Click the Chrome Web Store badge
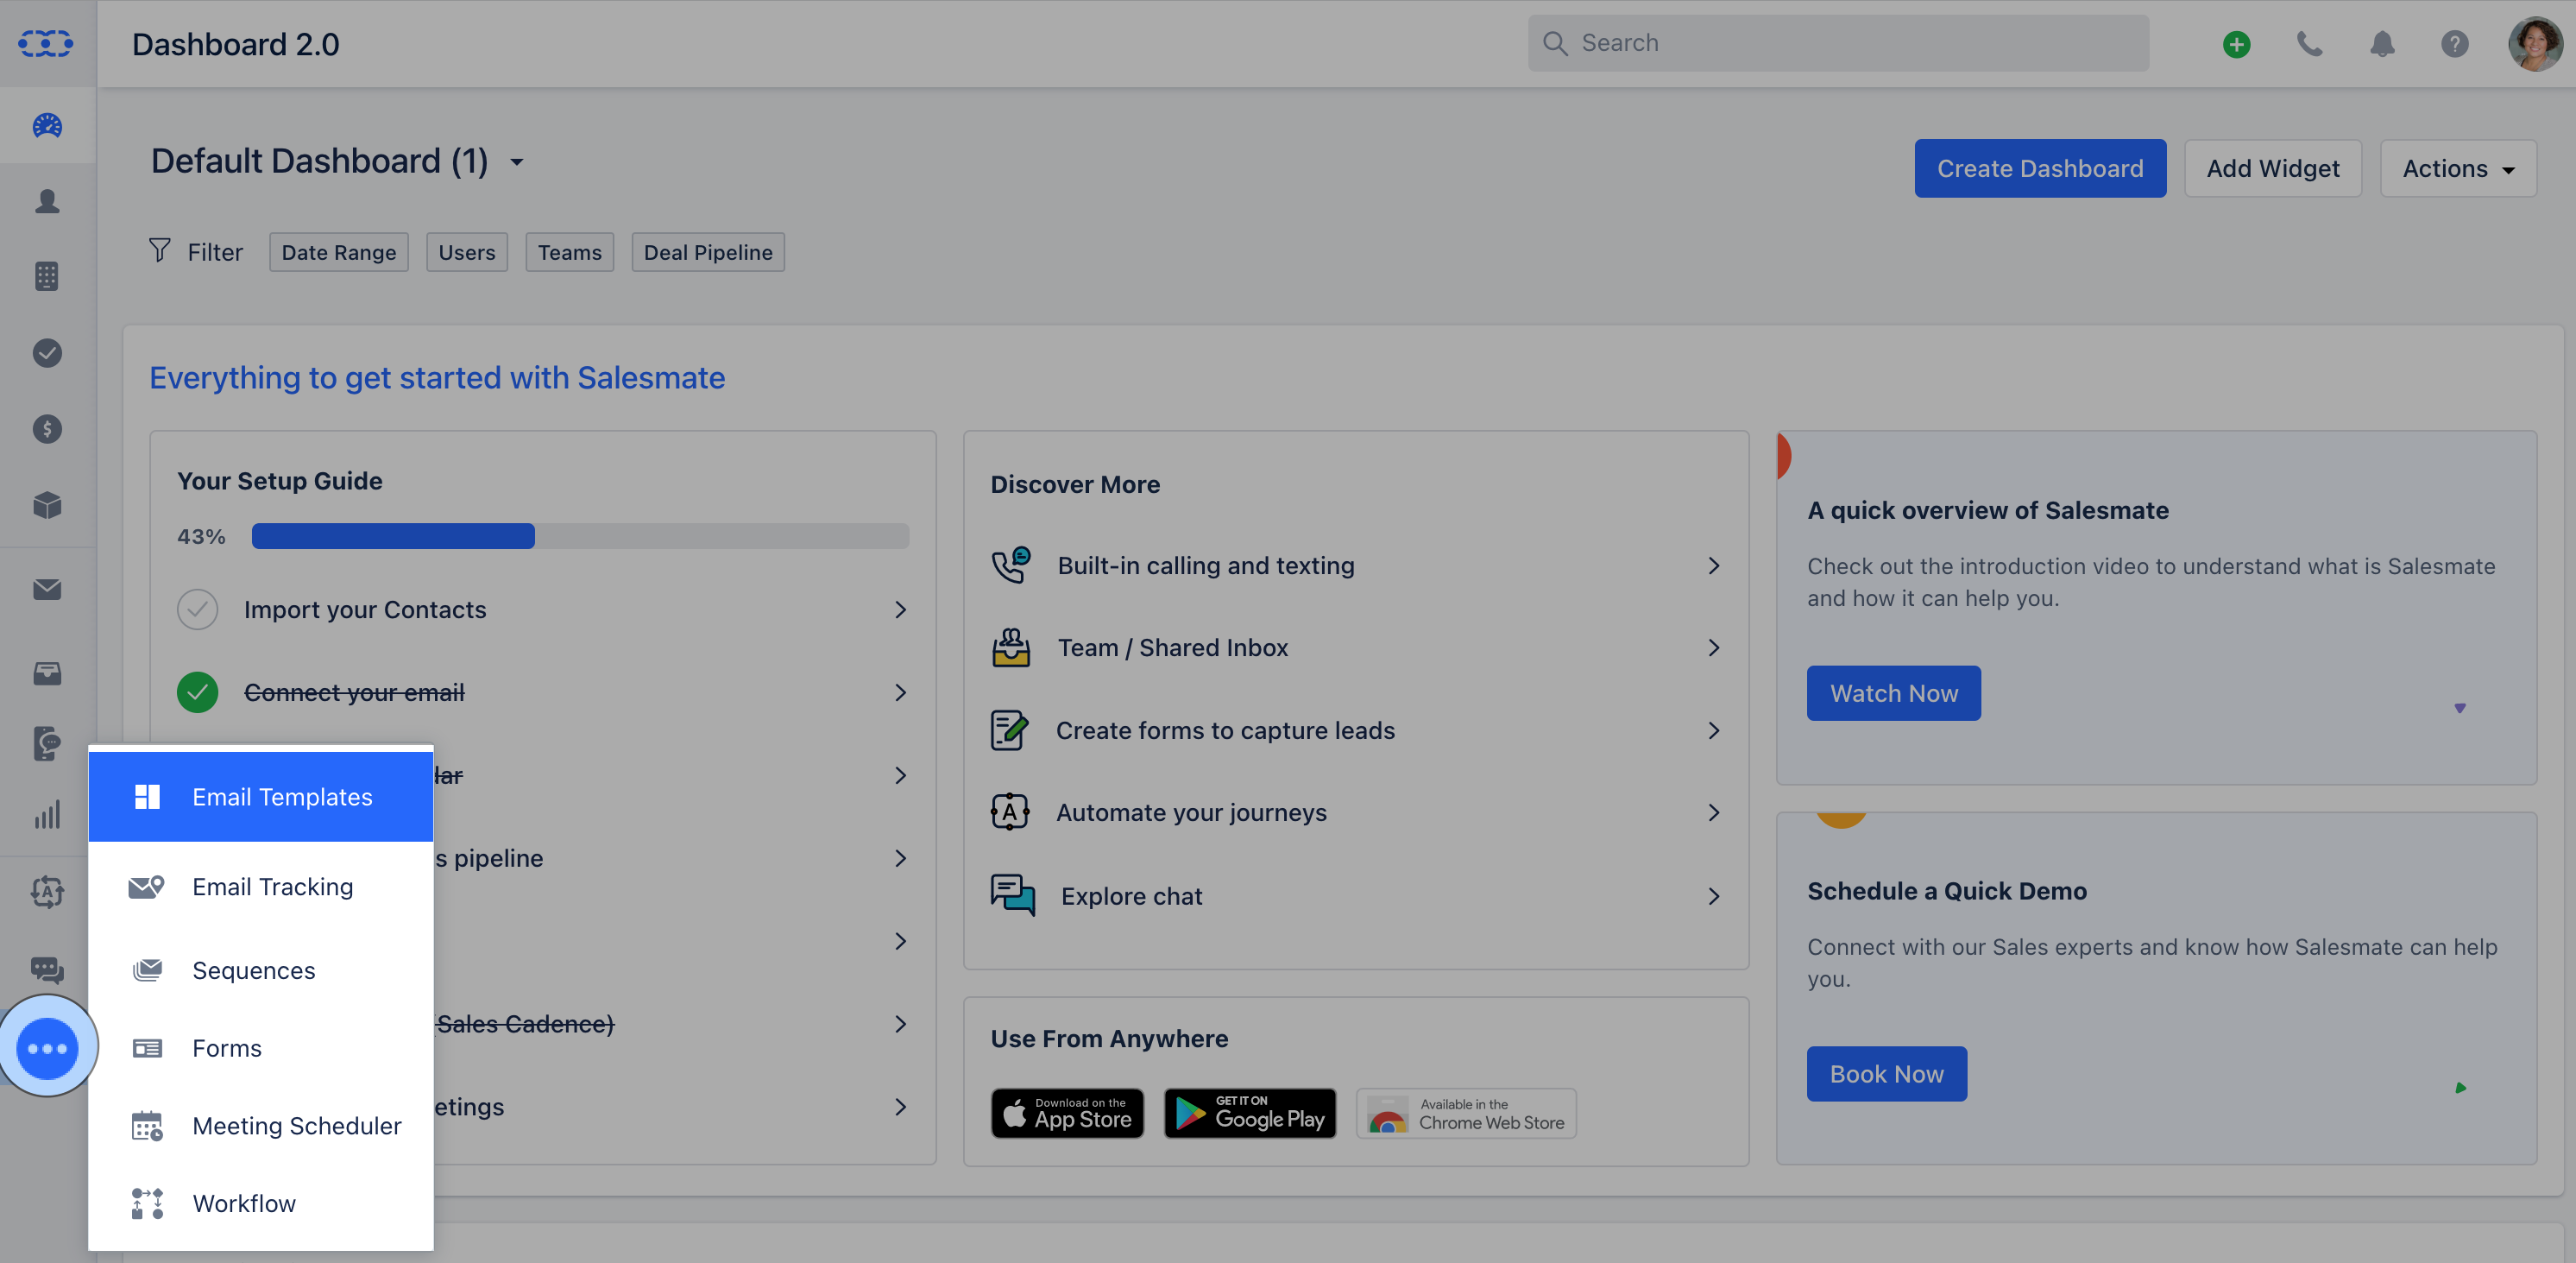This screenshot has height=1263, width=2576. pos(1466,1113)
